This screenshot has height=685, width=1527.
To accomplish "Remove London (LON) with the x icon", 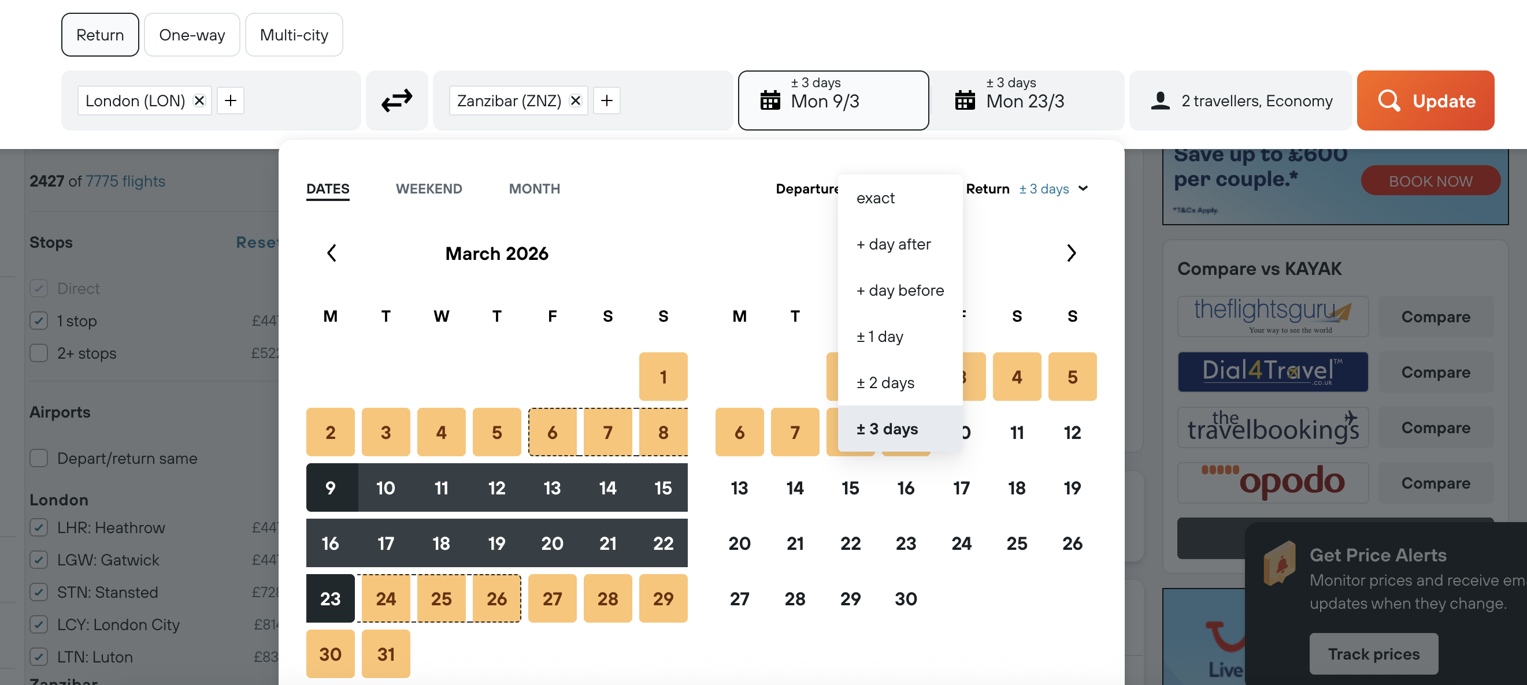I will 200,100.
